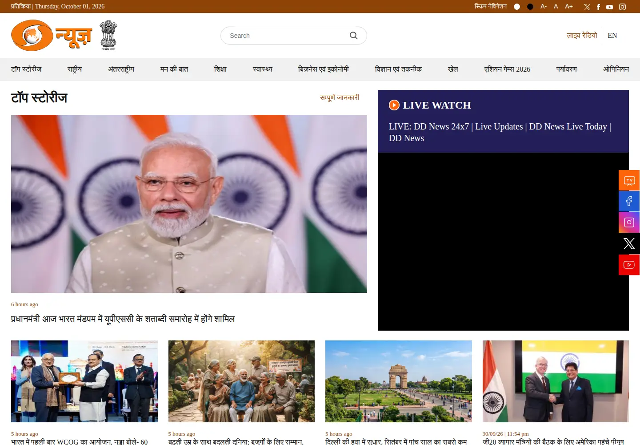Click the search magnifier icon
This screenshot has height=445, width=640.
point(353,36)
